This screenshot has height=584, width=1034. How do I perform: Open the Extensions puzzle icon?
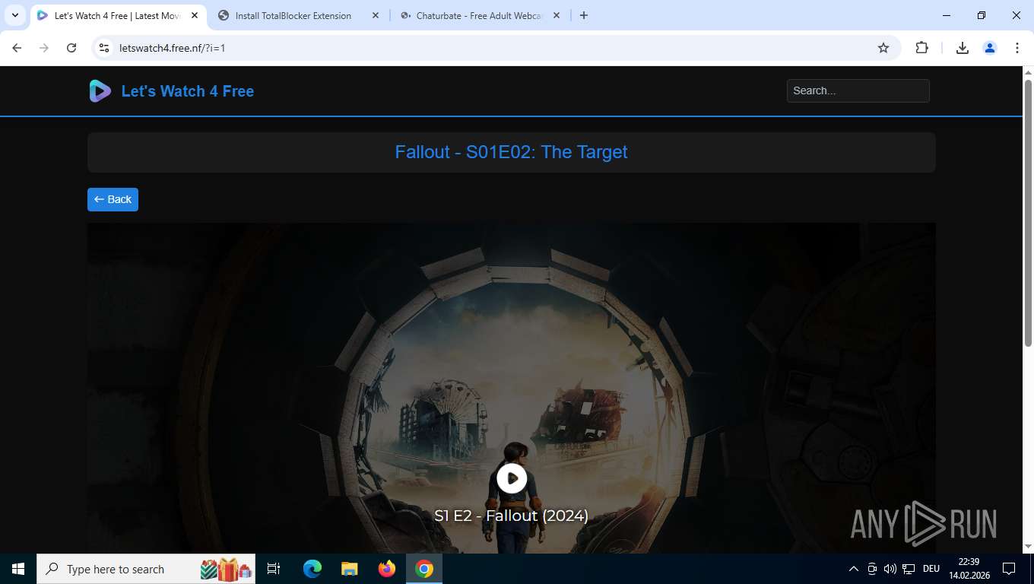pyautogui.click(x=921, y=48)
